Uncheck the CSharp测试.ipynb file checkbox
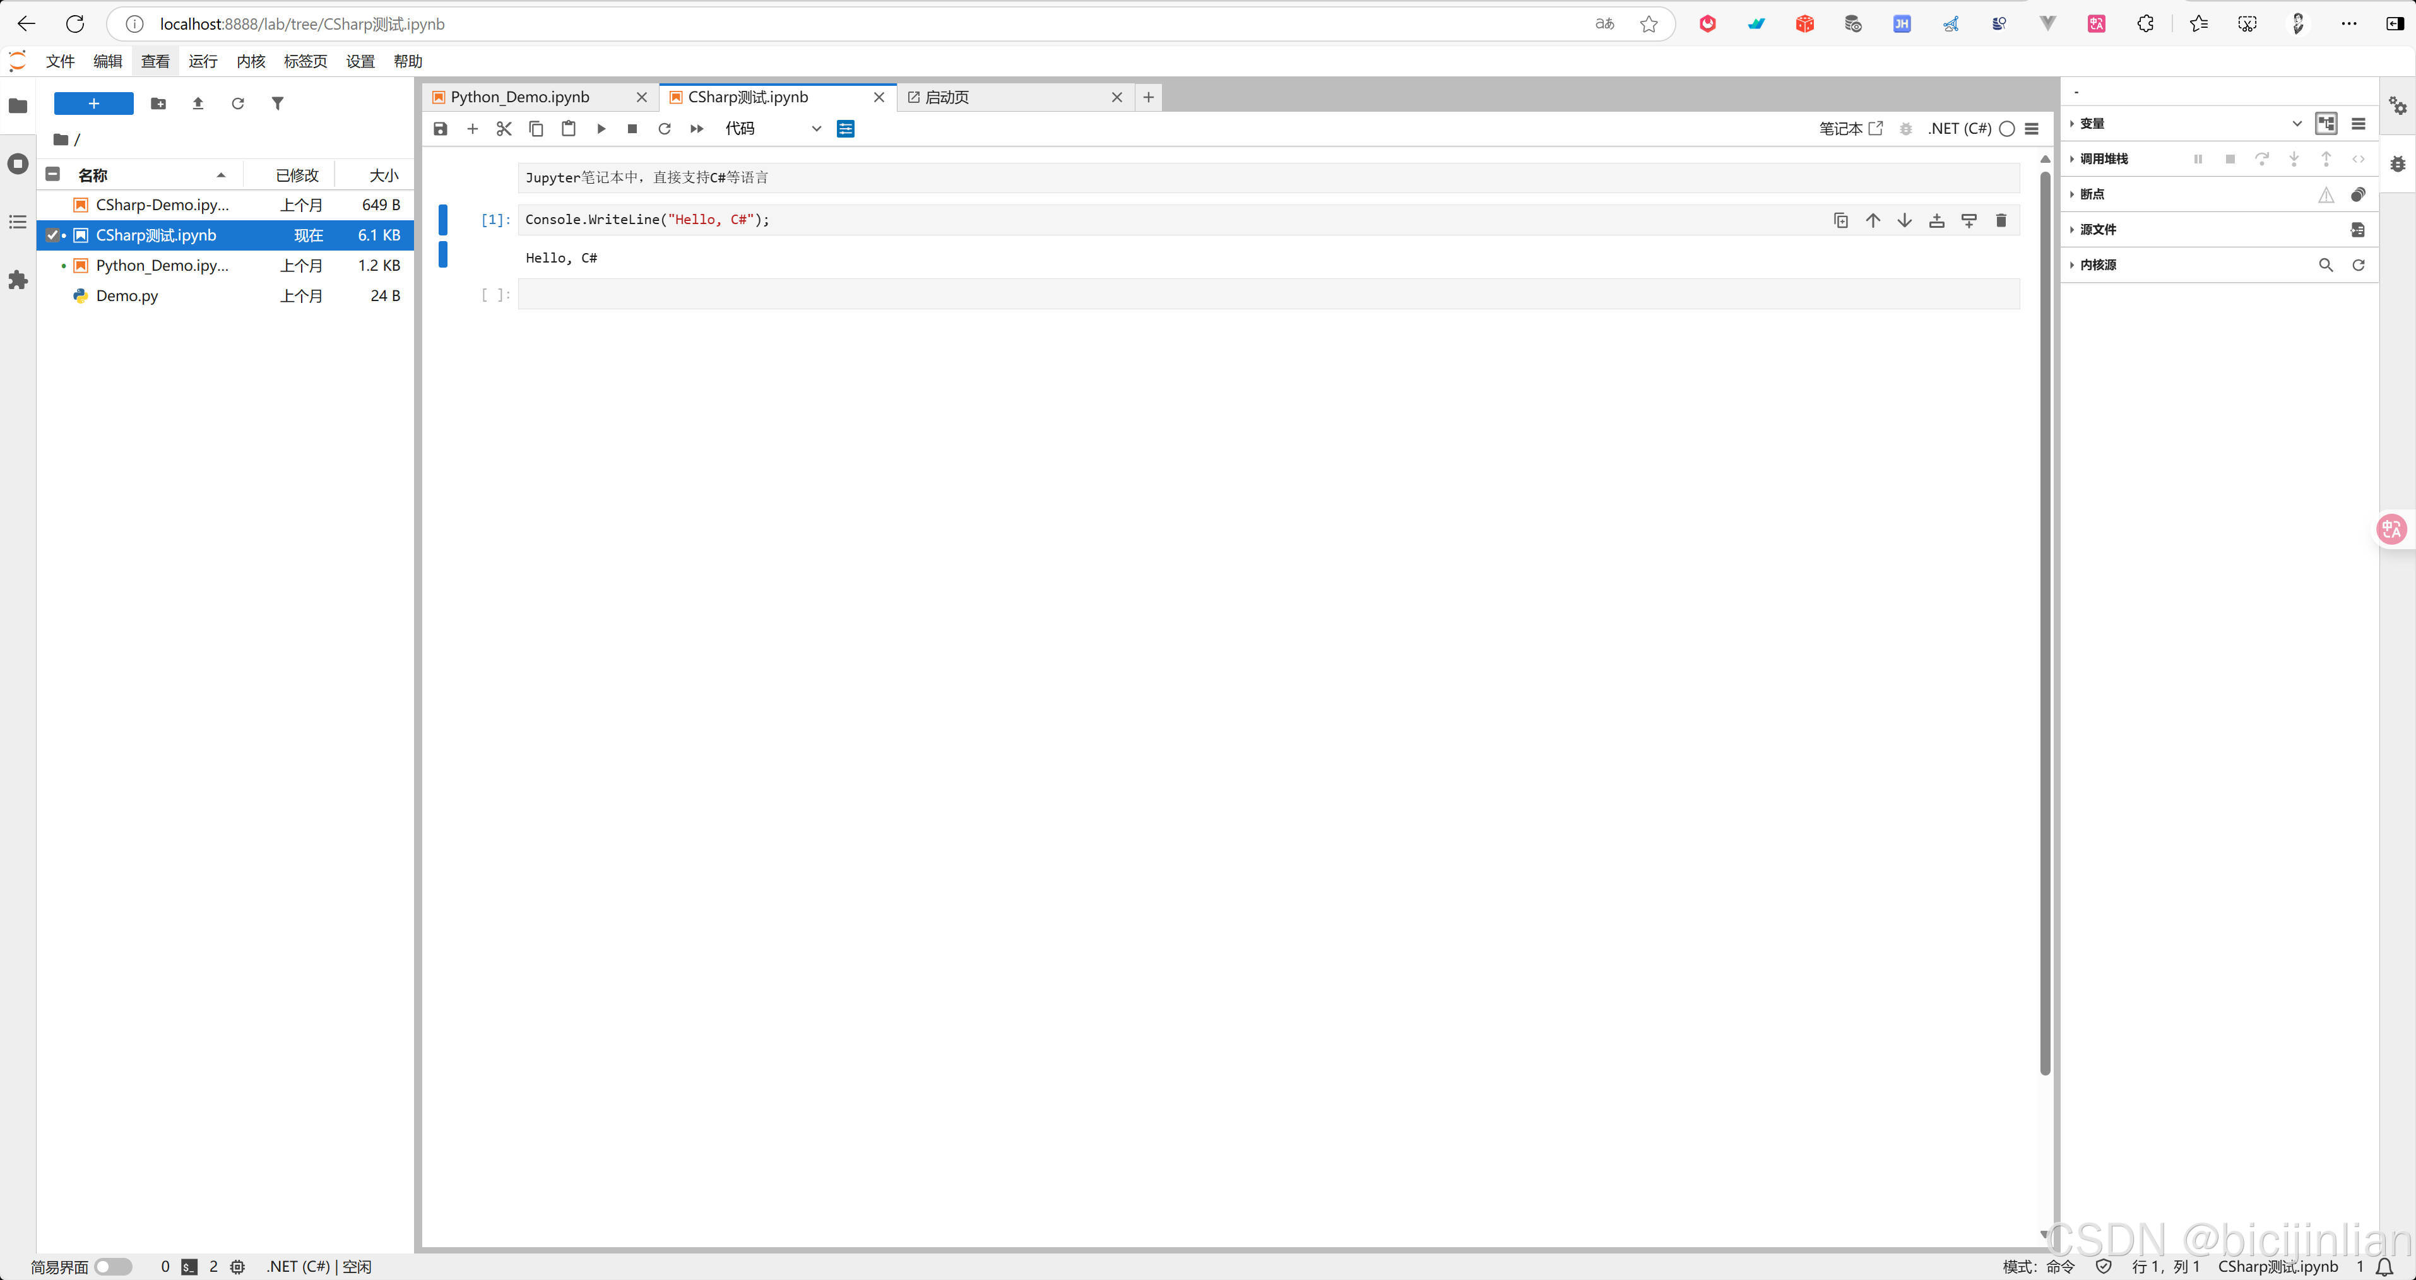Image resolution: width=2416 pixels, height=1280 pixels. 52,235
